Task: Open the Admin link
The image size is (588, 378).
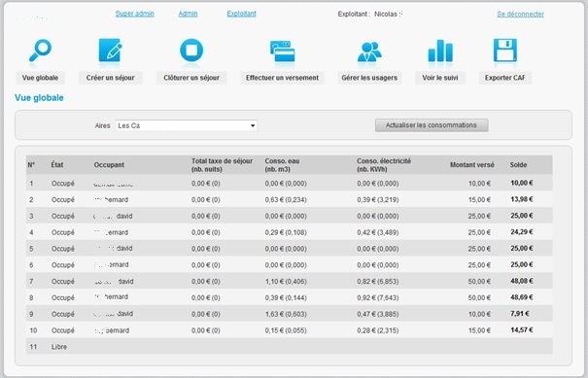Action: tap(188, 14)
